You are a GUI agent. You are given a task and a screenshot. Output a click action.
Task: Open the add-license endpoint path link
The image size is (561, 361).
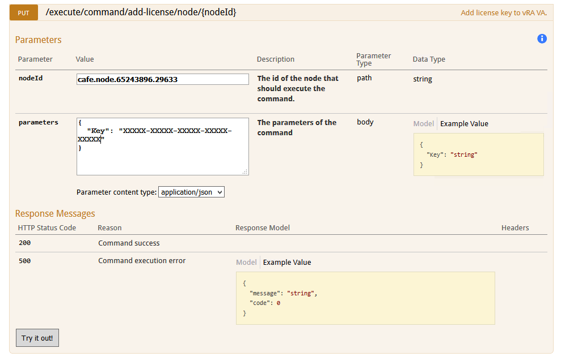pos(141,12)
